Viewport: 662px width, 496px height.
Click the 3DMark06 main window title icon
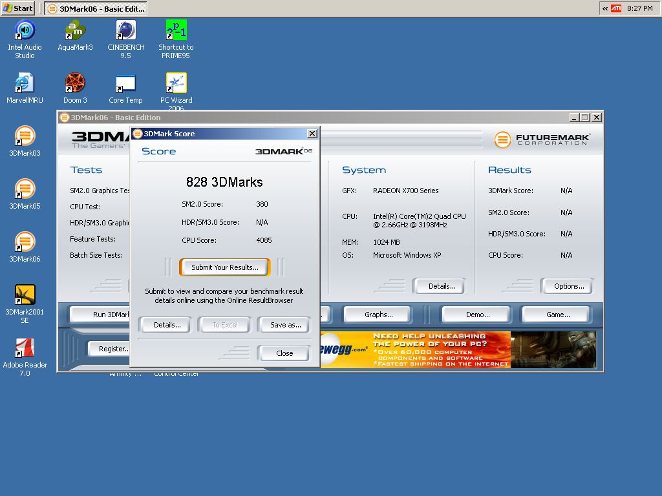point(64,118)
